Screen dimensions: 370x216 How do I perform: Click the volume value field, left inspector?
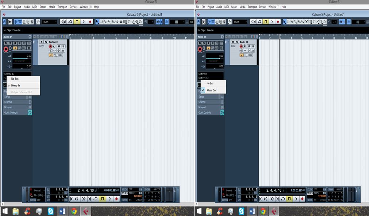(22, 56)
